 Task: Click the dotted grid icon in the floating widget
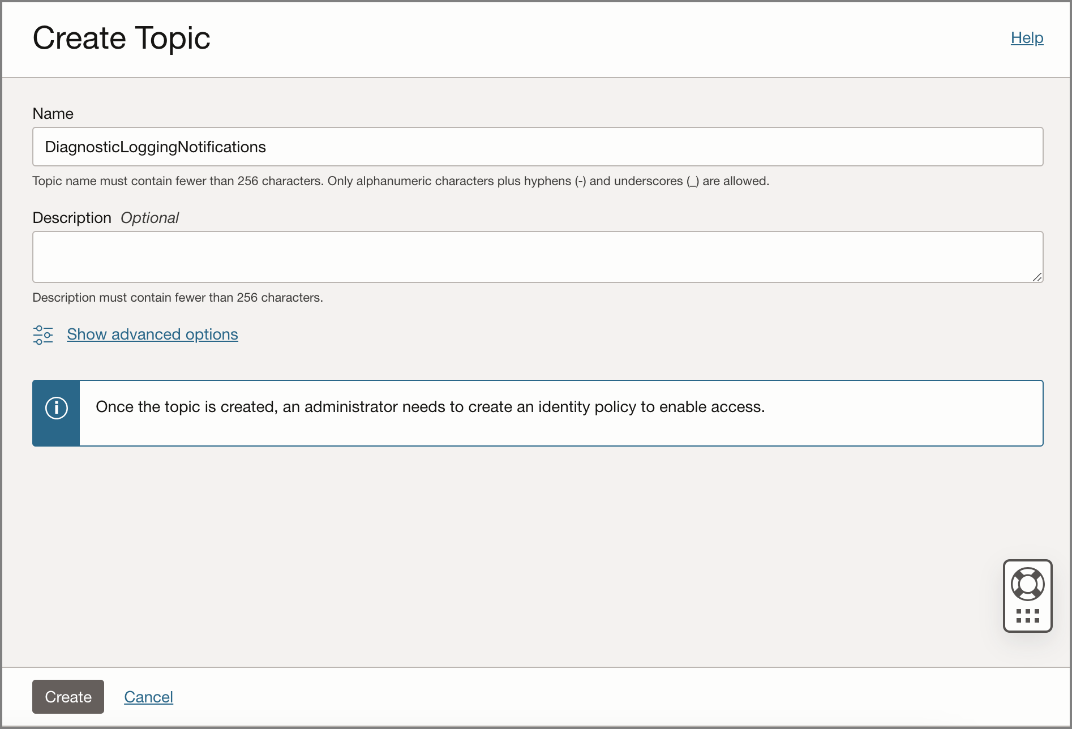(1027, 616)
